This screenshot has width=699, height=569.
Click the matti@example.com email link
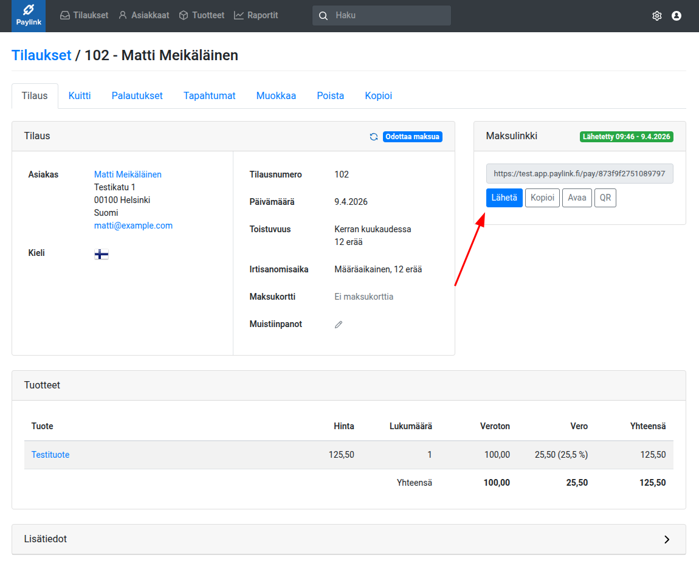coord(133,226)
